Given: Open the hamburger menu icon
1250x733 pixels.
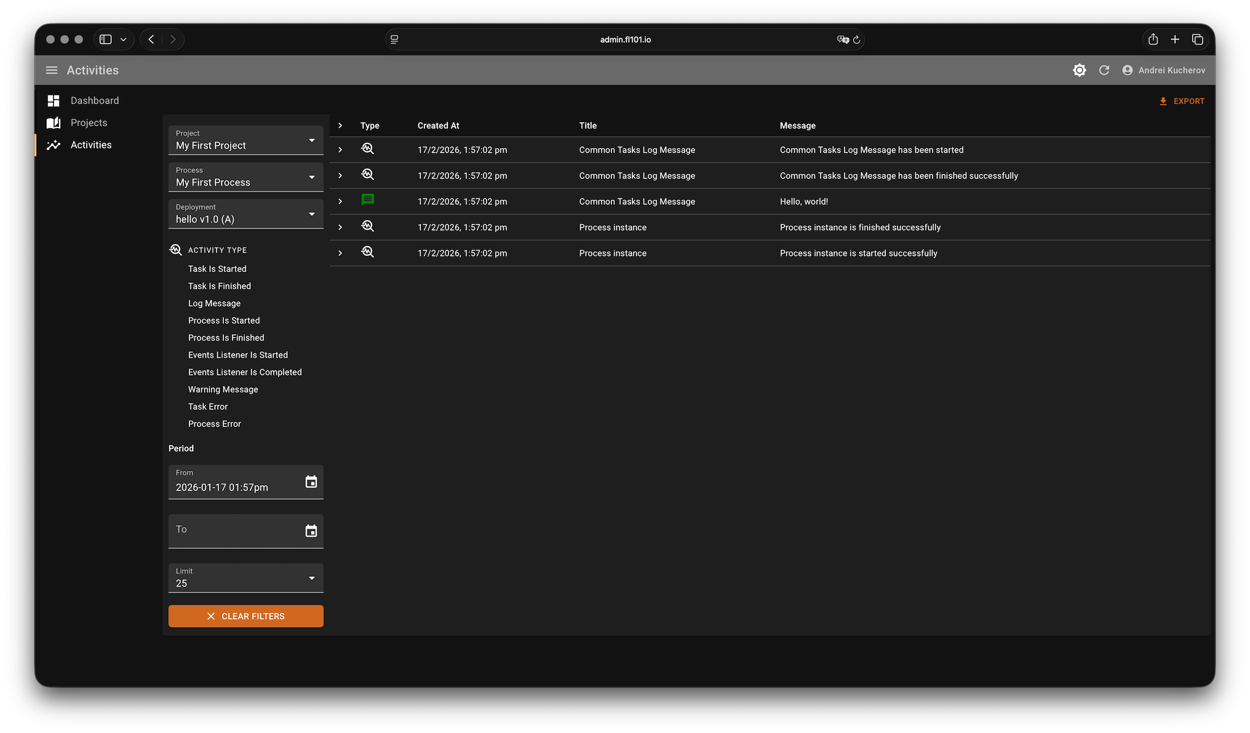Looking at the screenshot, I should tap(52, 70).
